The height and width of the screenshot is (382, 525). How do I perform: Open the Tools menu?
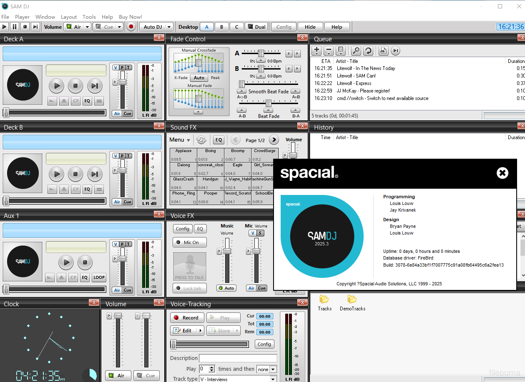coord(89,17)
